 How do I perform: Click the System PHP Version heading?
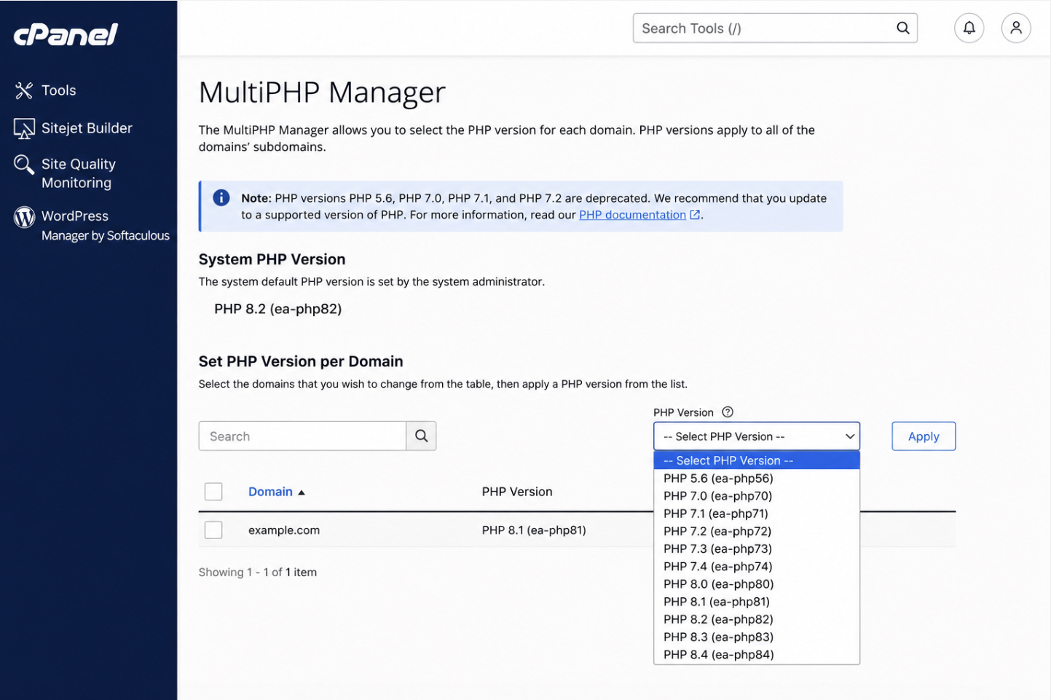[272, 259]
